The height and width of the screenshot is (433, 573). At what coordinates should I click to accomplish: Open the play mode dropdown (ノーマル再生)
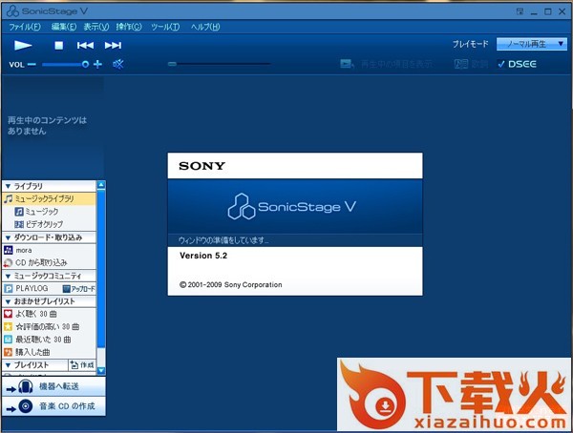[x=531, y=44]
